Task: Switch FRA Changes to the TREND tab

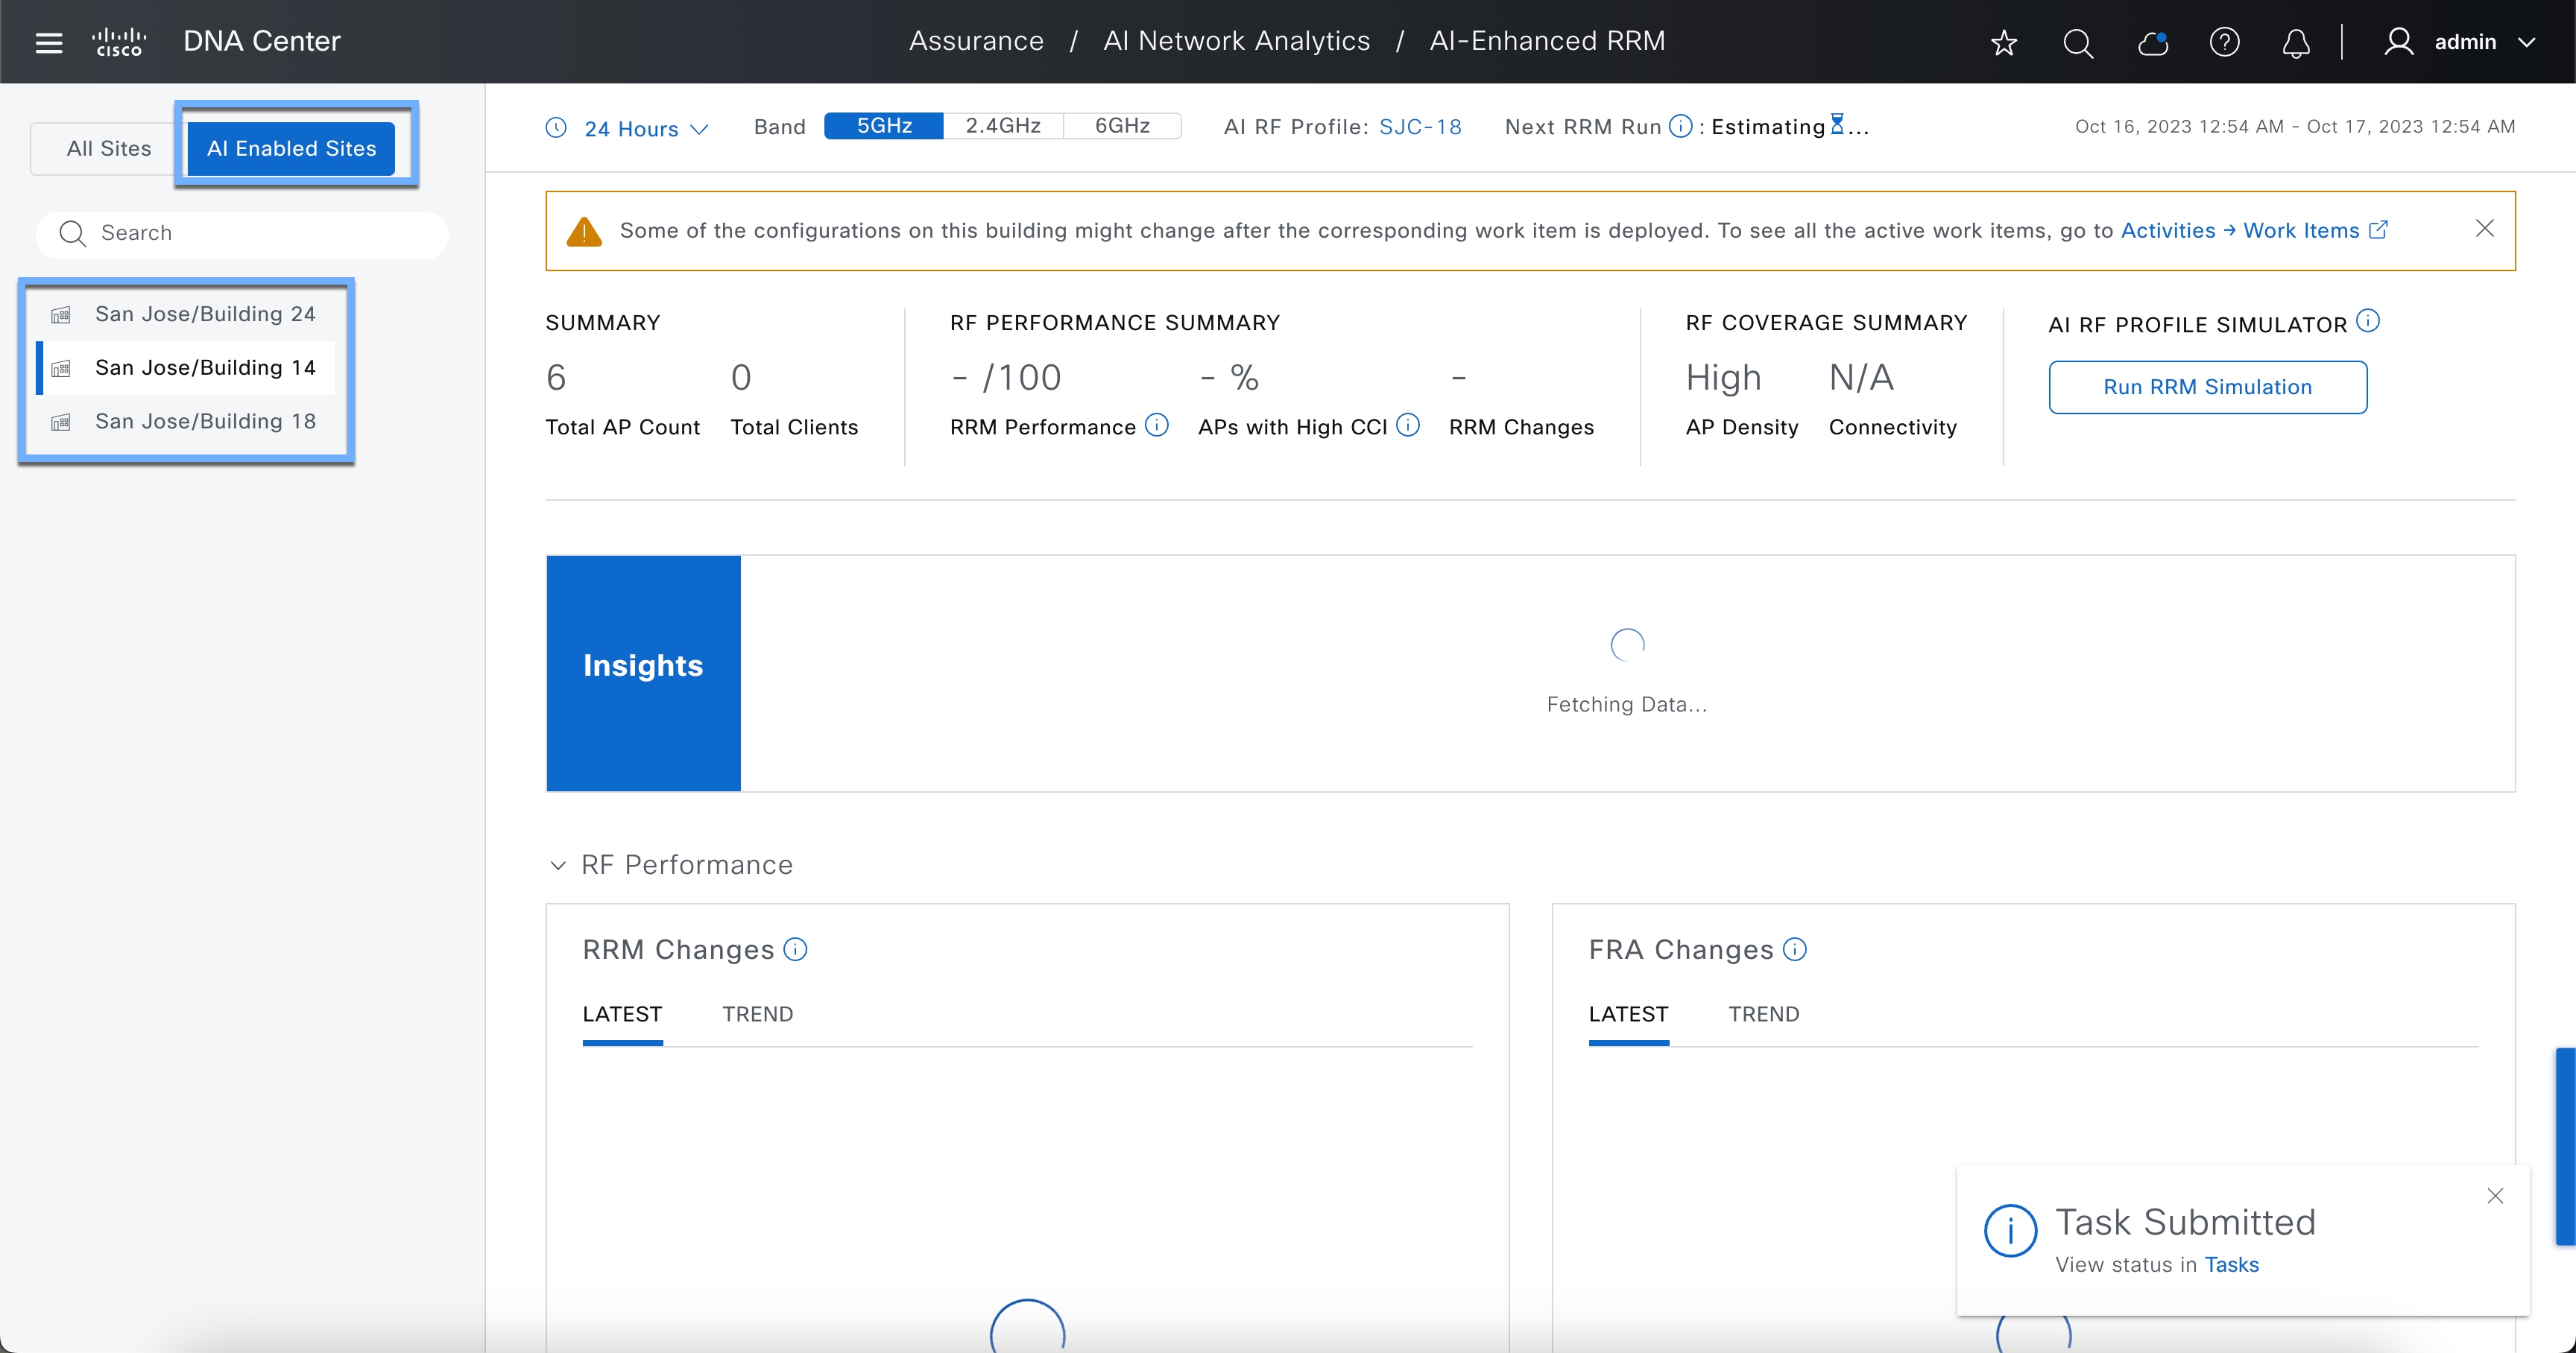Action: tap(1763, 1014)
